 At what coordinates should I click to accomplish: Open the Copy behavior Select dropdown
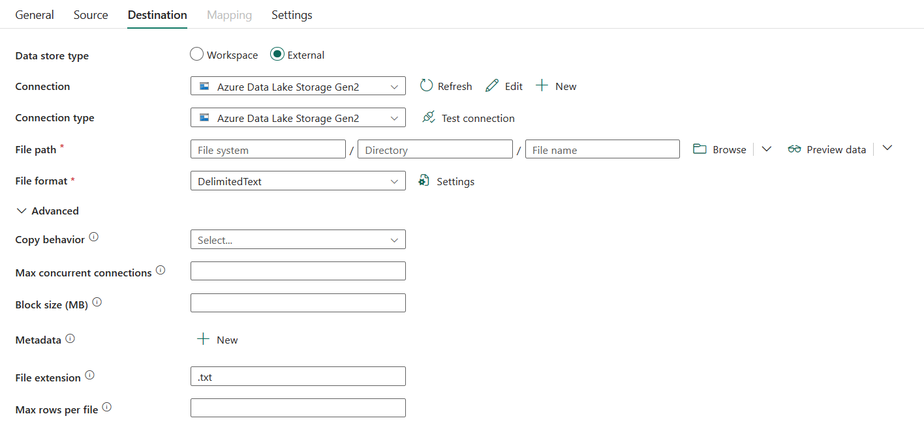point(298,240)
